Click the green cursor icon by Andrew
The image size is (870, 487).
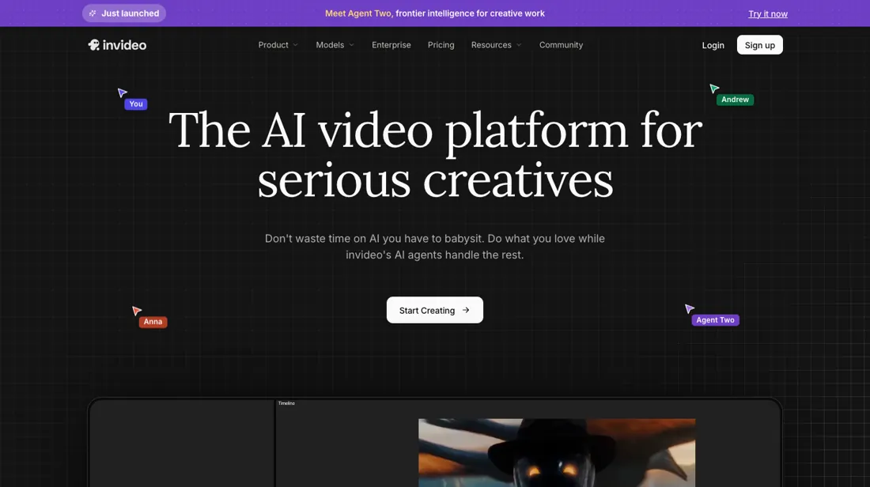(x=714, y=89)
